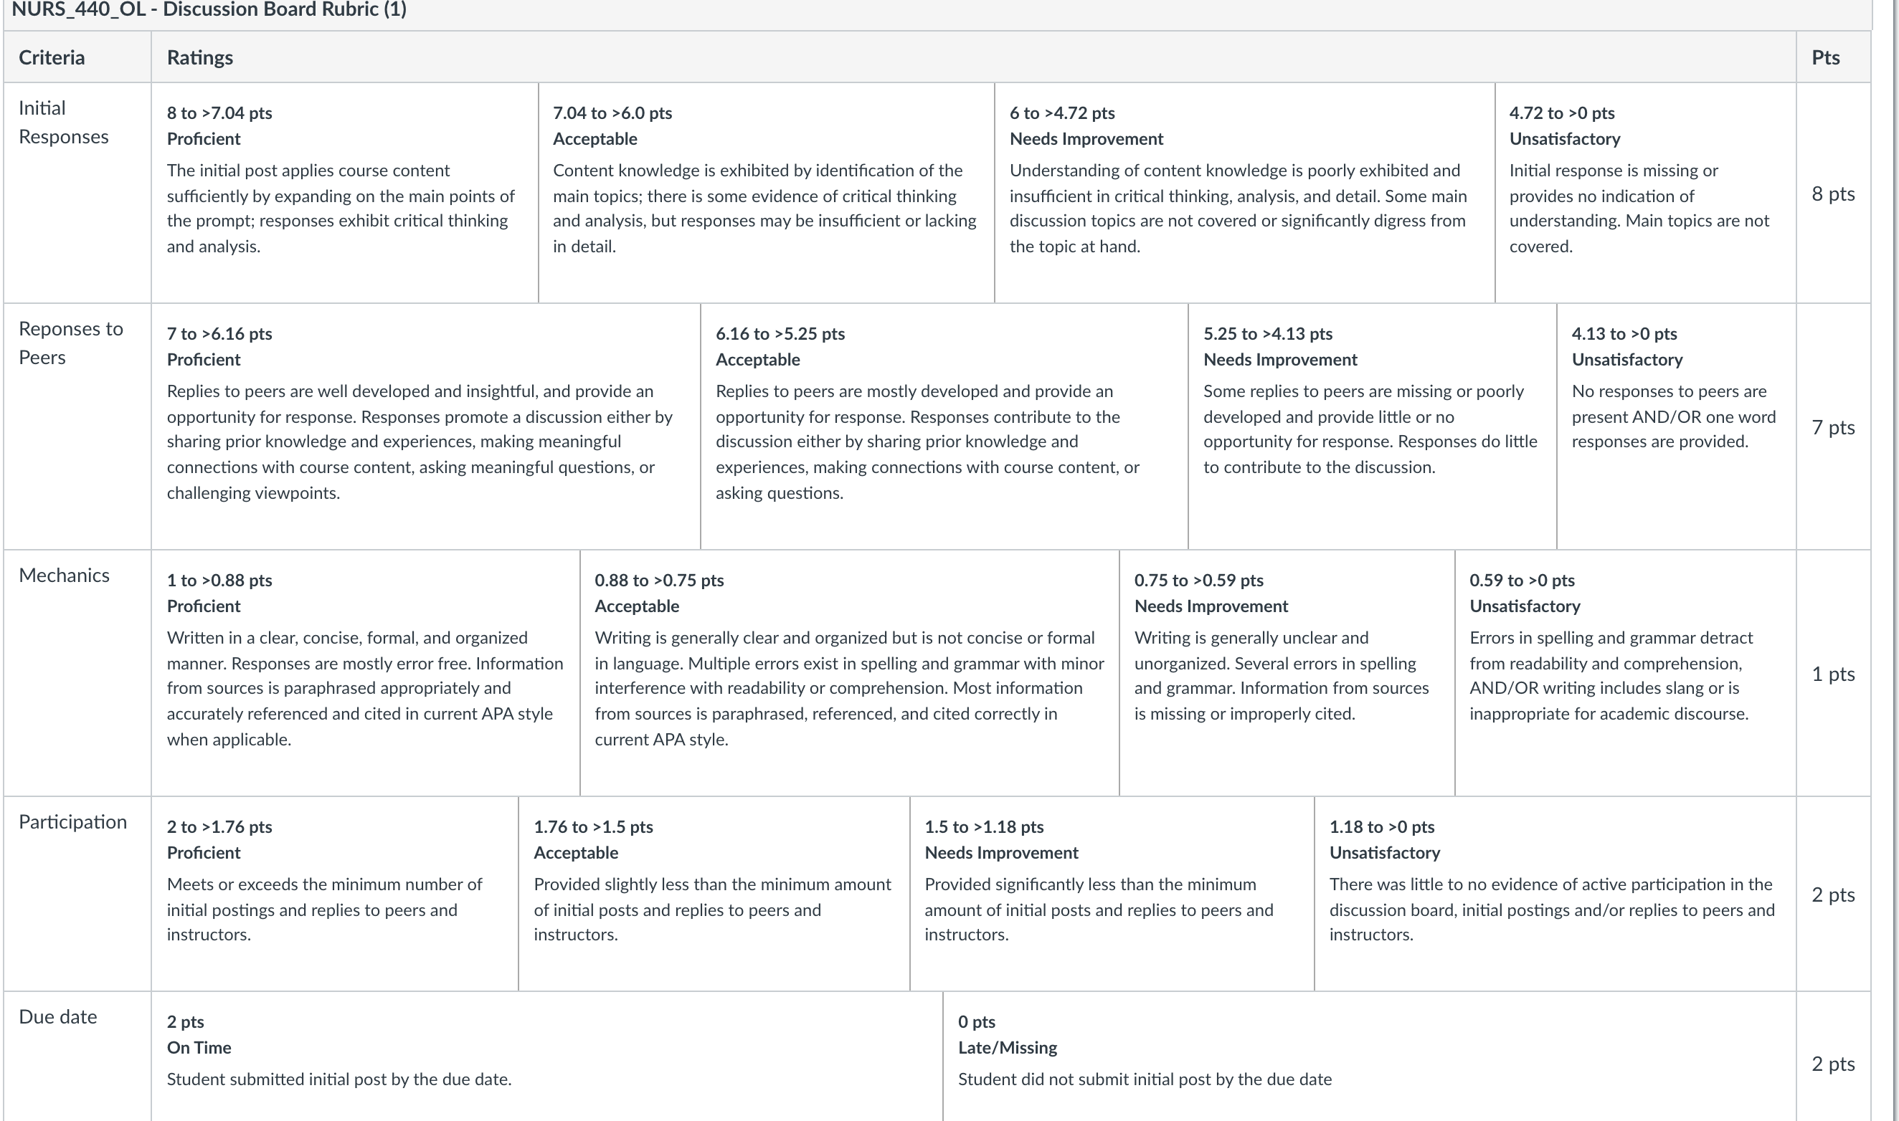
Task: Select Proficient rating for Reponses to Peers
Action: pos(425,426)
